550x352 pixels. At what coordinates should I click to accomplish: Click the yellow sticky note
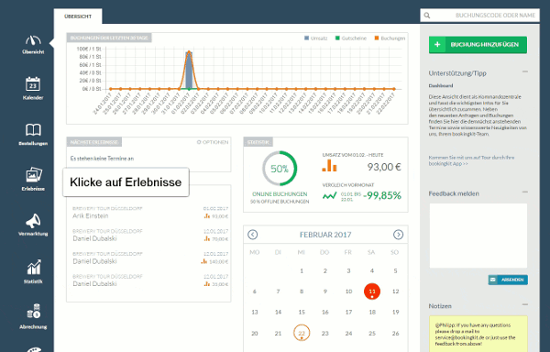(x=478, y=334)
